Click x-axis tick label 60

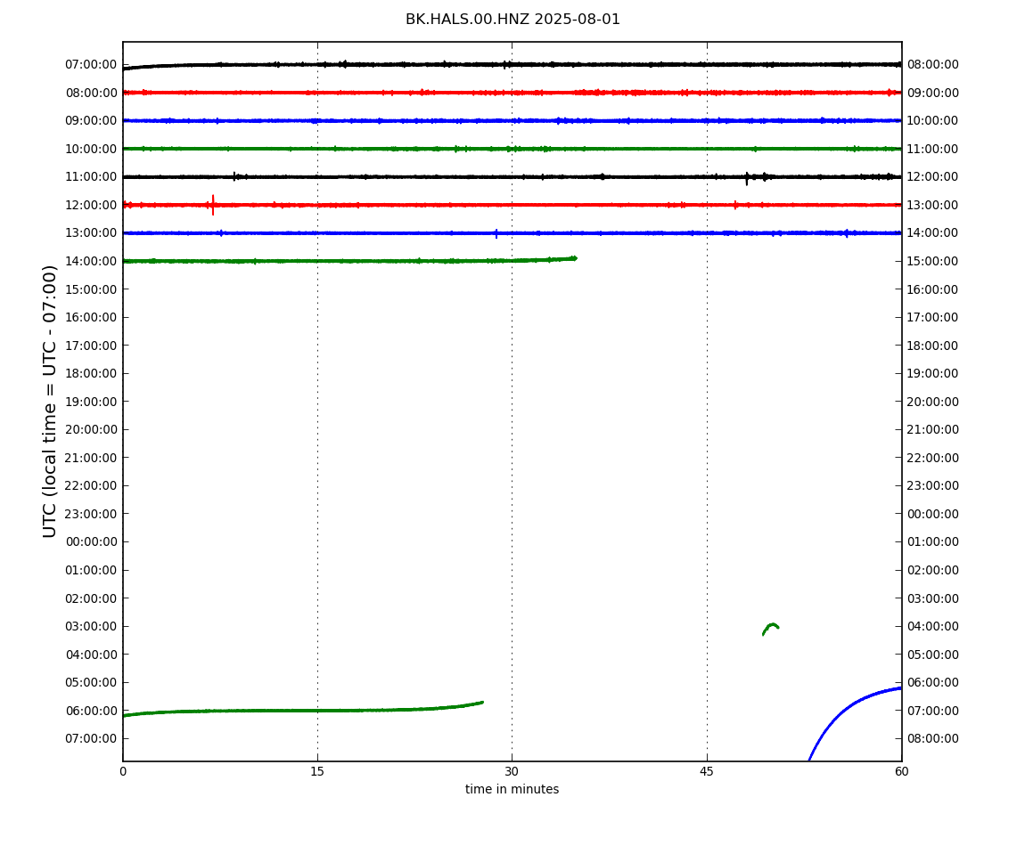[x=901, y=771]
